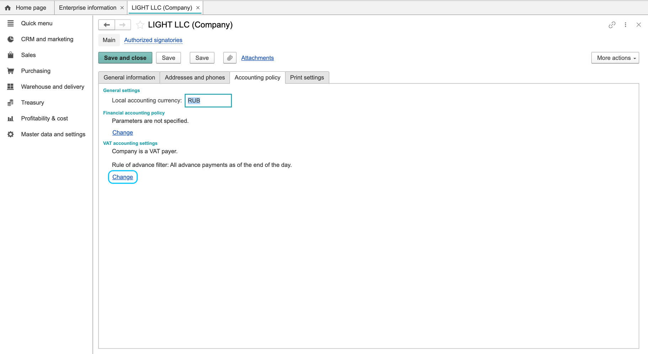This screenshot has height=354, width=648.
Task: Open the Quick menu hamburger icon
Action: click(x=11, y=23)
